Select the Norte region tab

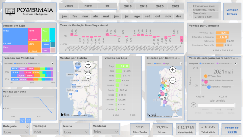click(x=88, y=6)
